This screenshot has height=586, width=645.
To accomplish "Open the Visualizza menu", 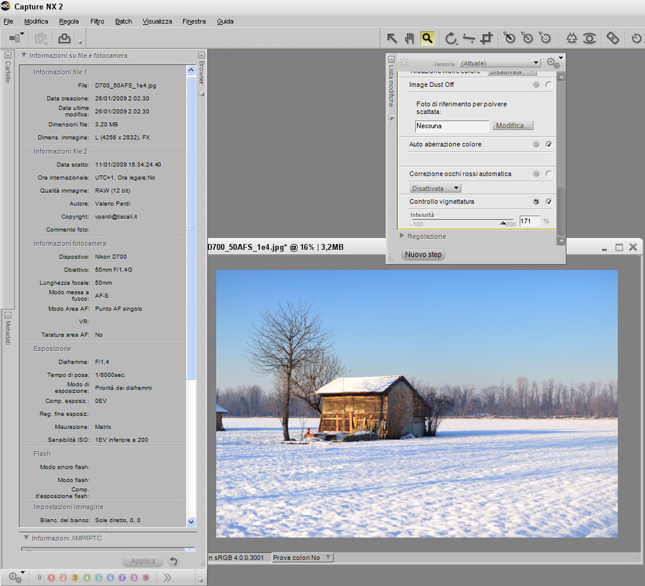I will (157, 21).
